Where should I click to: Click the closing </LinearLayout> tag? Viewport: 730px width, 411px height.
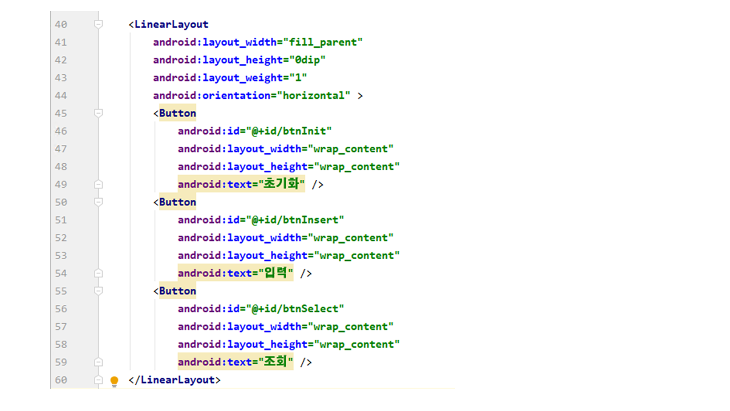point(175,380)
